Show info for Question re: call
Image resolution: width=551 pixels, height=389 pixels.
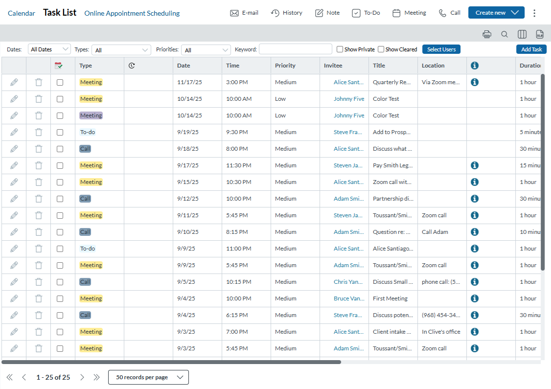coord(475,232)
